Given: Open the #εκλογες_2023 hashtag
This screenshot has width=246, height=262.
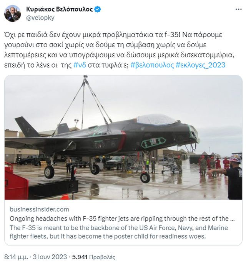Looking at the screenshot, I should click(x=201, y=65).
